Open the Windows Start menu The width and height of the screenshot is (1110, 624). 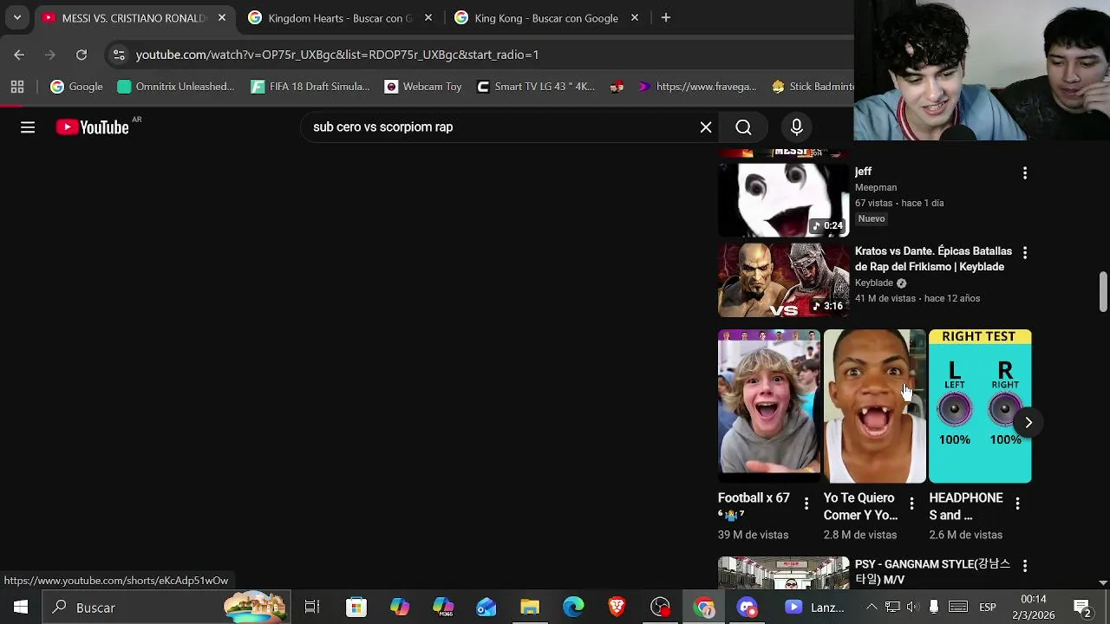21,608
